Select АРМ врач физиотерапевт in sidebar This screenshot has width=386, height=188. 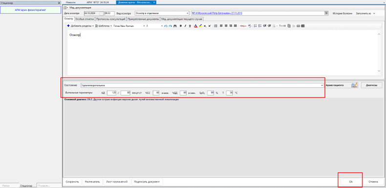tap(30, 10)
